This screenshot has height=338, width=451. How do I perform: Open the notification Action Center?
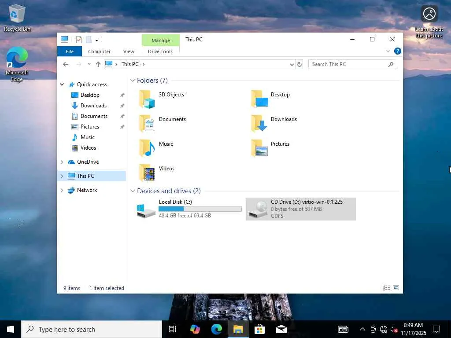(x=436, y=329)
